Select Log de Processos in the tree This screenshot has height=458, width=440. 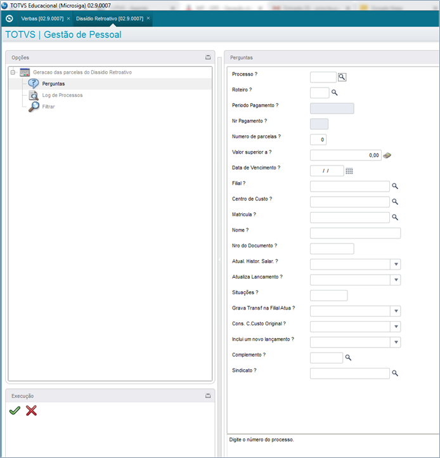point(63,95)
